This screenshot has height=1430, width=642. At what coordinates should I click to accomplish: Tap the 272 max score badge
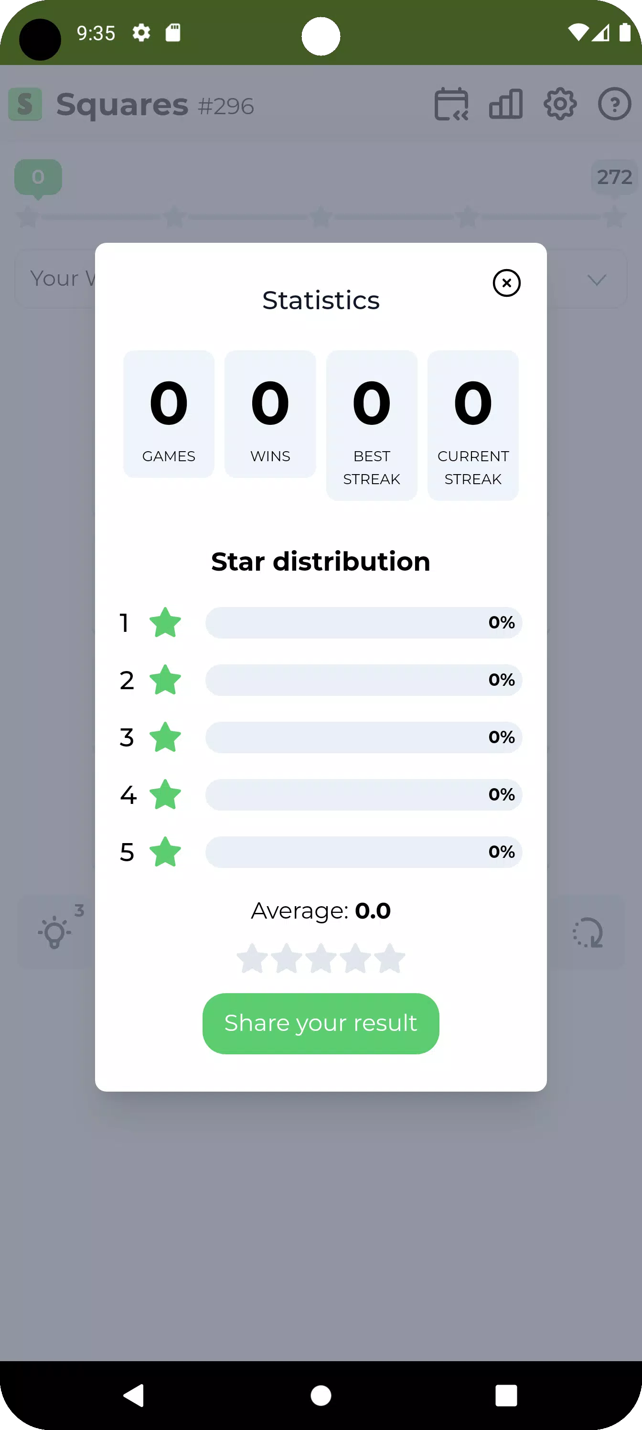[x=614, y=177]
